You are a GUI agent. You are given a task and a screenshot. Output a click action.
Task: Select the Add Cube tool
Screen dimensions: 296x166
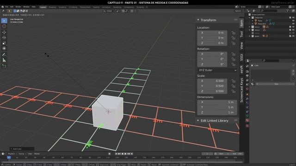(4, 66)
